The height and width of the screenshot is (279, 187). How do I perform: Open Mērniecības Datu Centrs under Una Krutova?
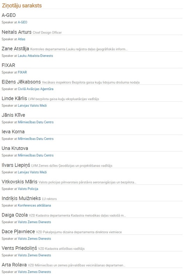tap(36, 155)
